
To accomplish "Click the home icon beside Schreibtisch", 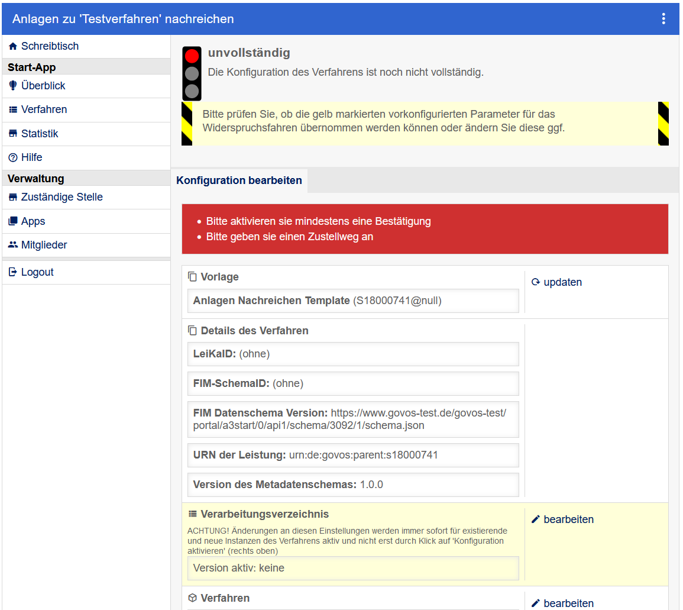I will pyautogui.click(x=13, y=46).
